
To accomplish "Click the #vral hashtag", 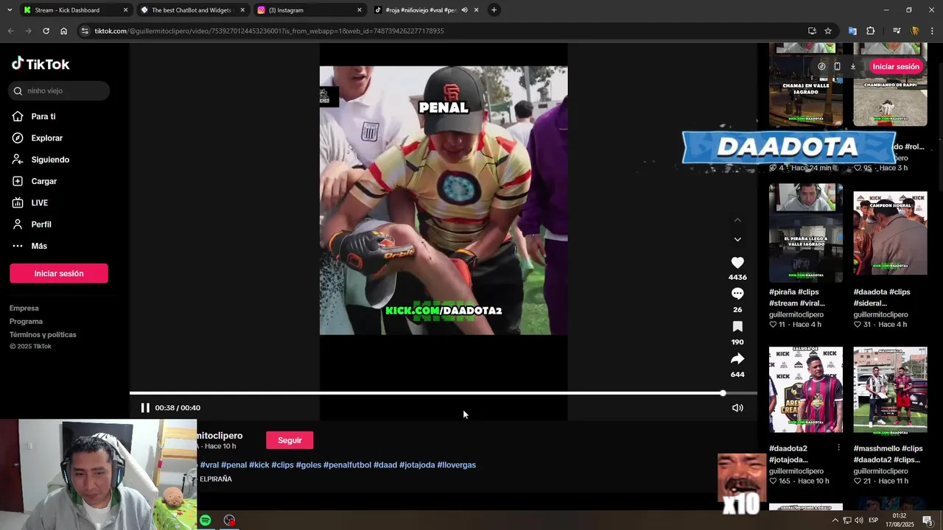I will coord(209,465).
